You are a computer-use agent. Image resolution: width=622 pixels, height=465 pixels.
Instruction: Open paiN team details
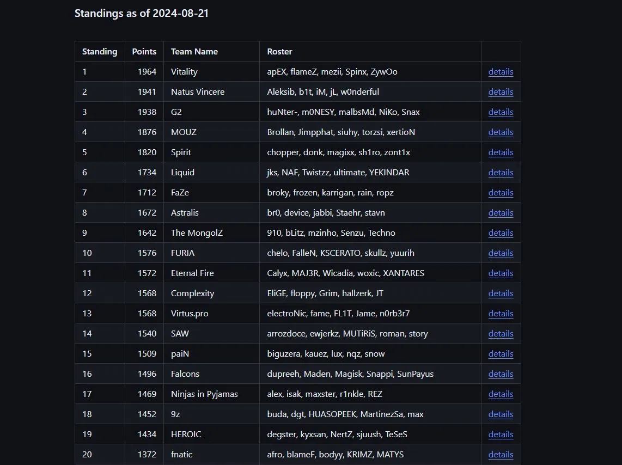click(x=501, y=353)
